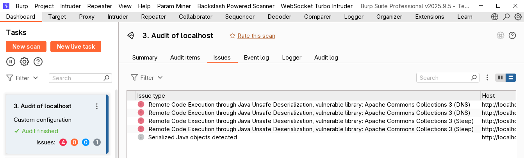Open the audit configuration gear icon
Image resolution: width=524 pixels, height=158 pixels.
pyautogui.click(x=500, y=35)
